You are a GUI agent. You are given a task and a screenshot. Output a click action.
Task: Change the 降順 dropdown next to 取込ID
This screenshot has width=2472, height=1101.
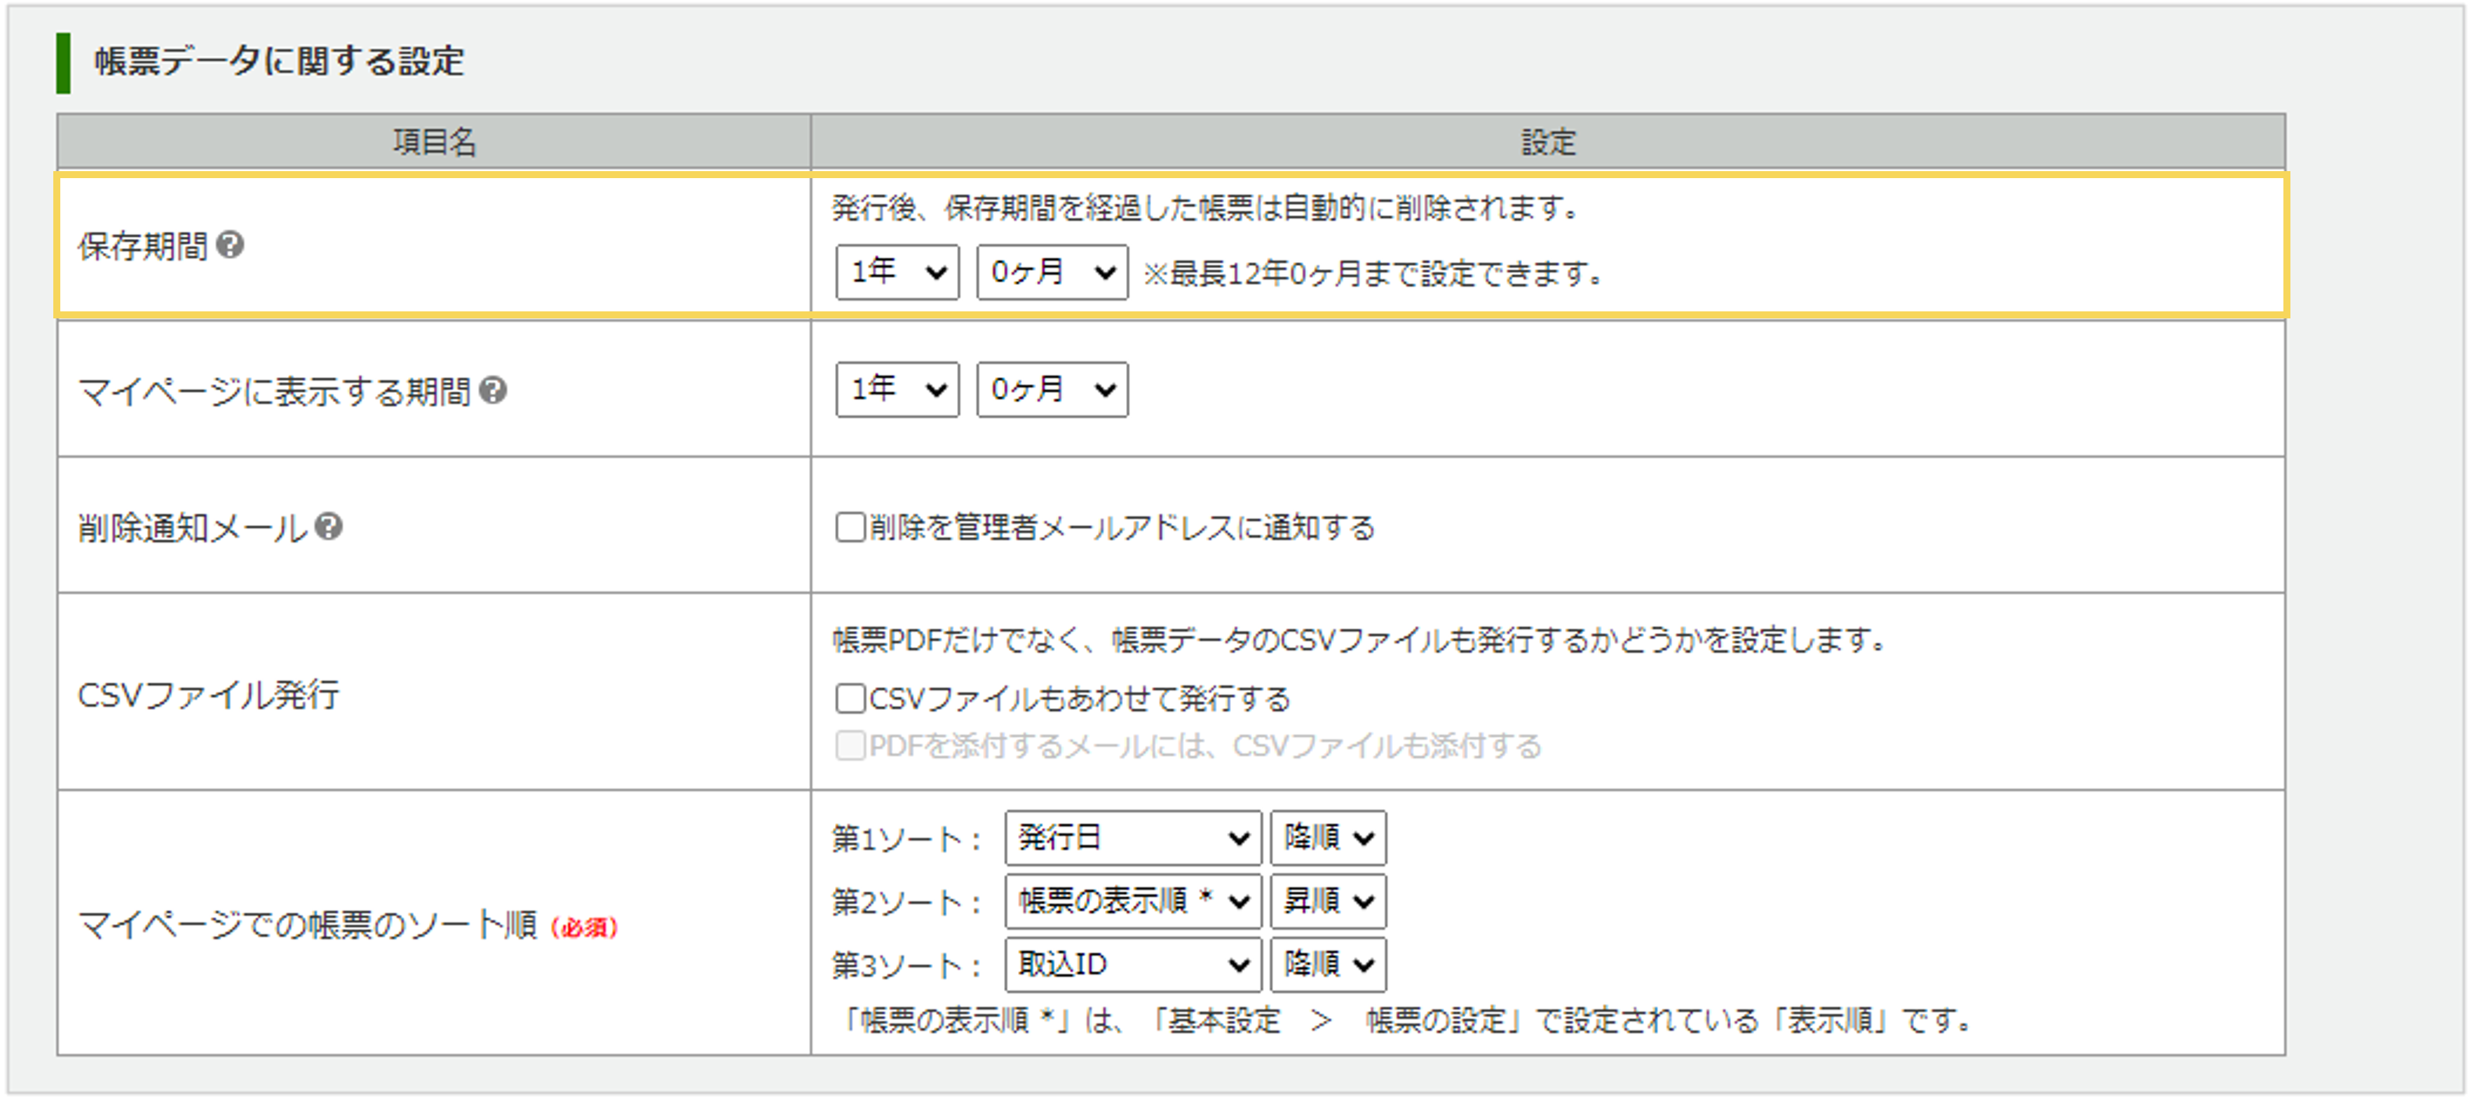pyautogui.click(x=1327, y=964)
